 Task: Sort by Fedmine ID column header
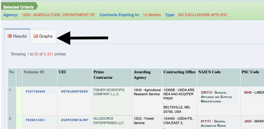tap(34, 72)
